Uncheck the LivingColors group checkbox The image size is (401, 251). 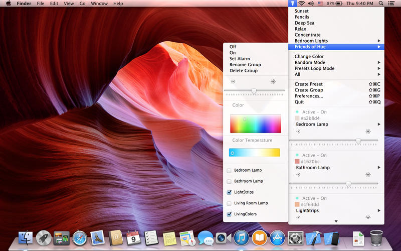point(229,214)
